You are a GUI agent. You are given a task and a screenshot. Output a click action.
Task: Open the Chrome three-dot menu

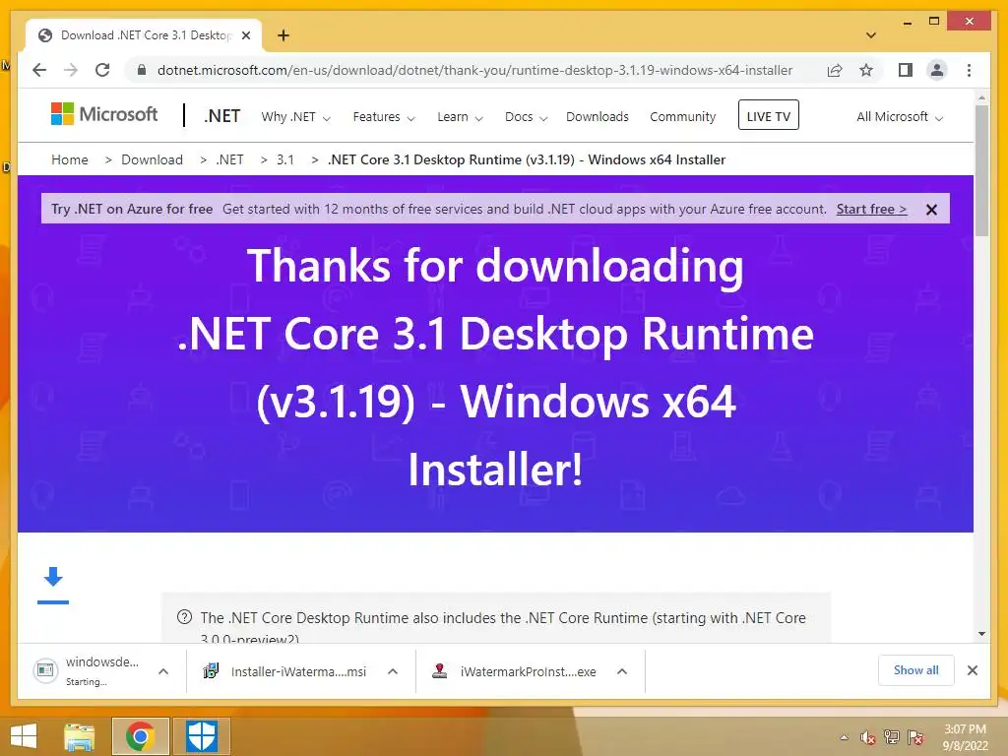tap(969, 70)
